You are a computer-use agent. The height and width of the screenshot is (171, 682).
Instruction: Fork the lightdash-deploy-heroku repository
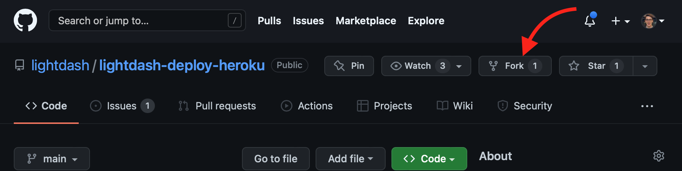(x=515, y=66)
